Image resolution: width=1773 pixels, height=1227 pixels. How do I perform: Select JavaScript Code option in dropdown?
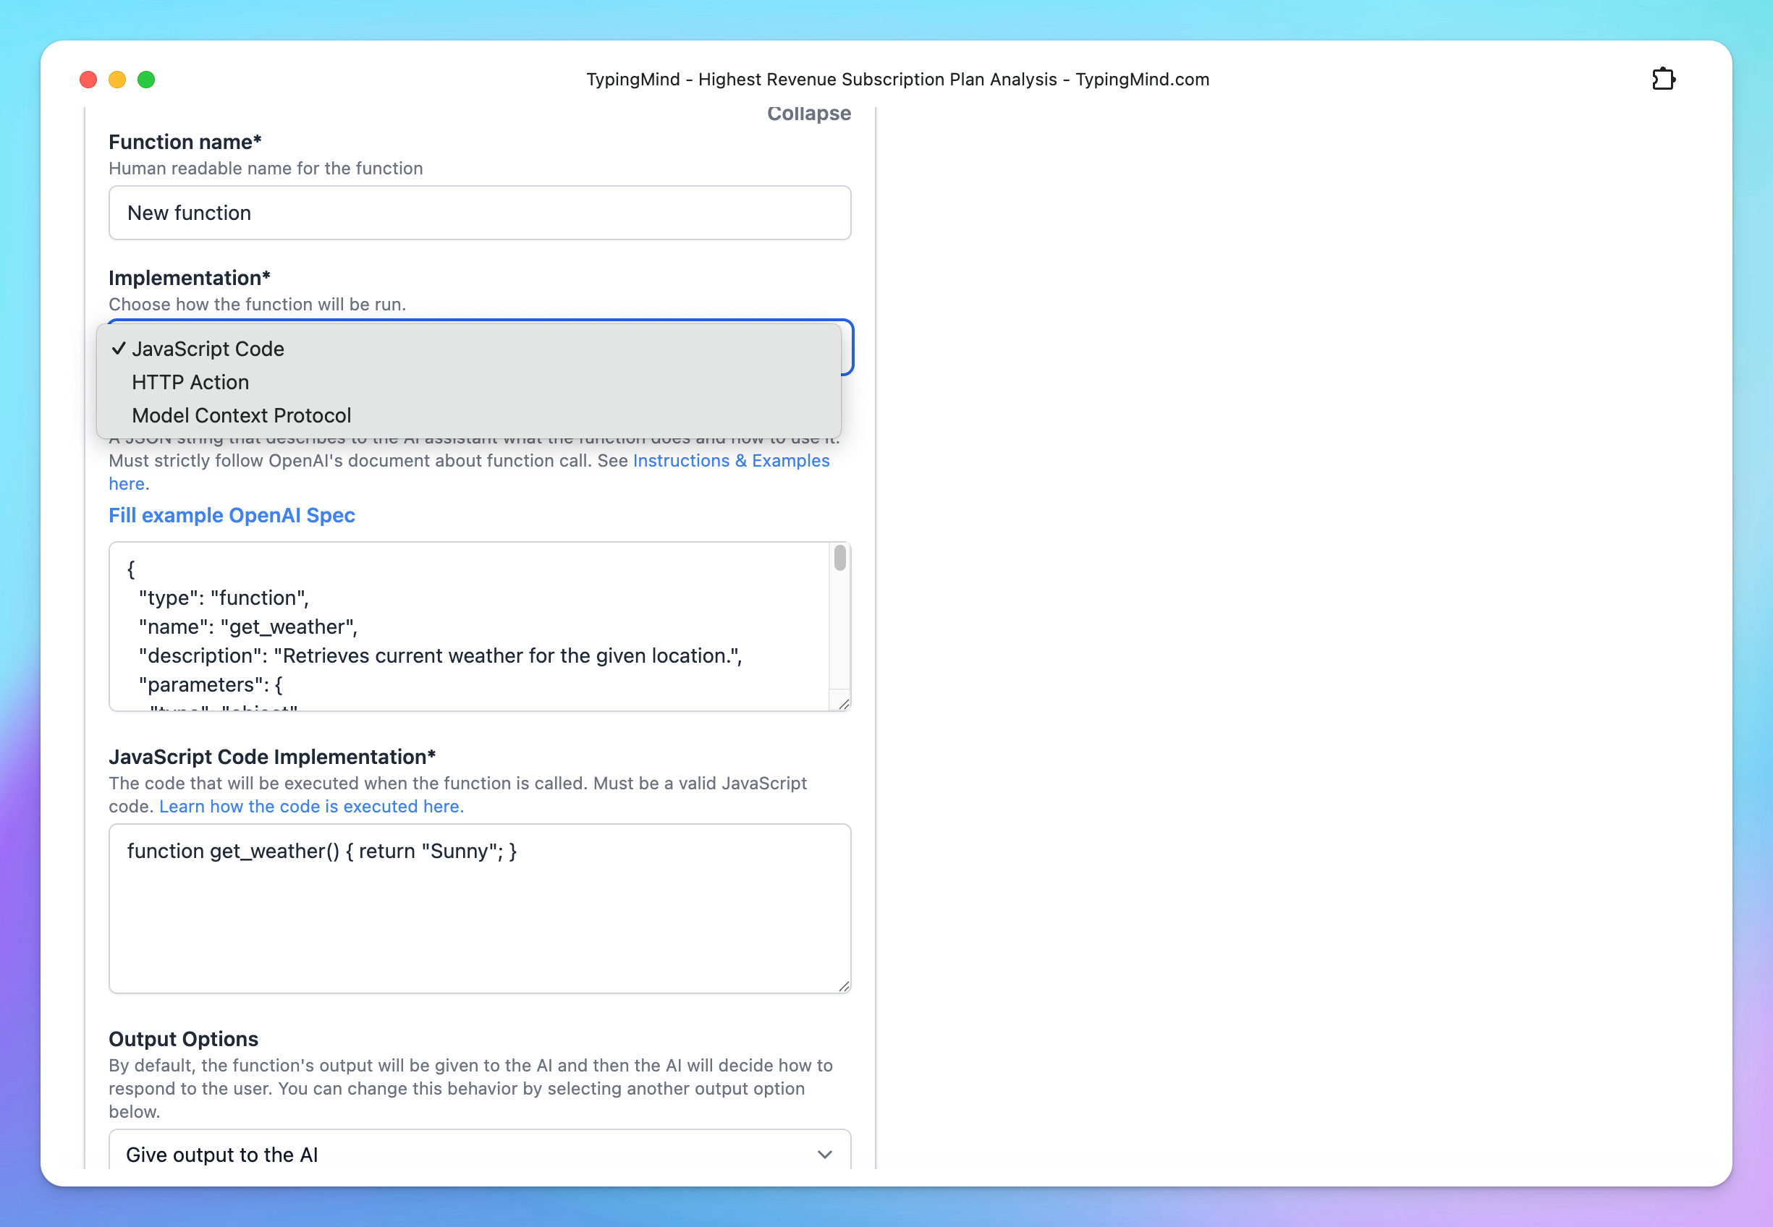tap(208, 349)
